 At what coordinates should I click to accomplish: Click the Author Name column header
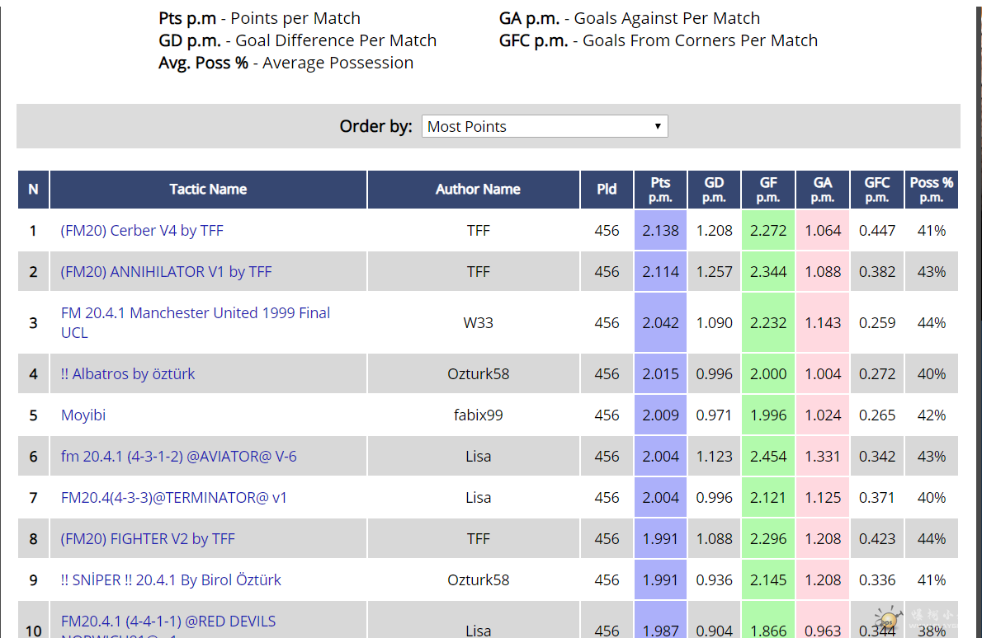pyautogui.click(x=478, y=190)
